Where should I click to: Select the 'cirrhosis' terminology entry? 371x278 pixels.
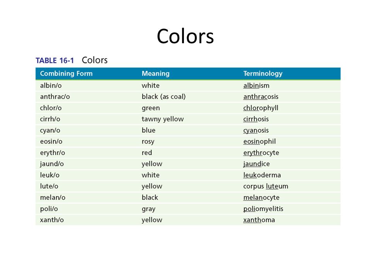[x=256, y=119]
